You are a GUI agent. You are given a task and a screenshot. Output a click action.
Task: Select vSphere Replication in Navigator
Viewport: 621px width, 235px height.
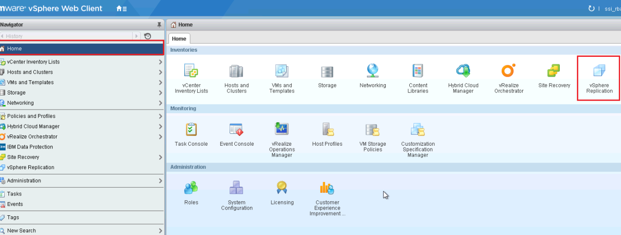point(82,168)
